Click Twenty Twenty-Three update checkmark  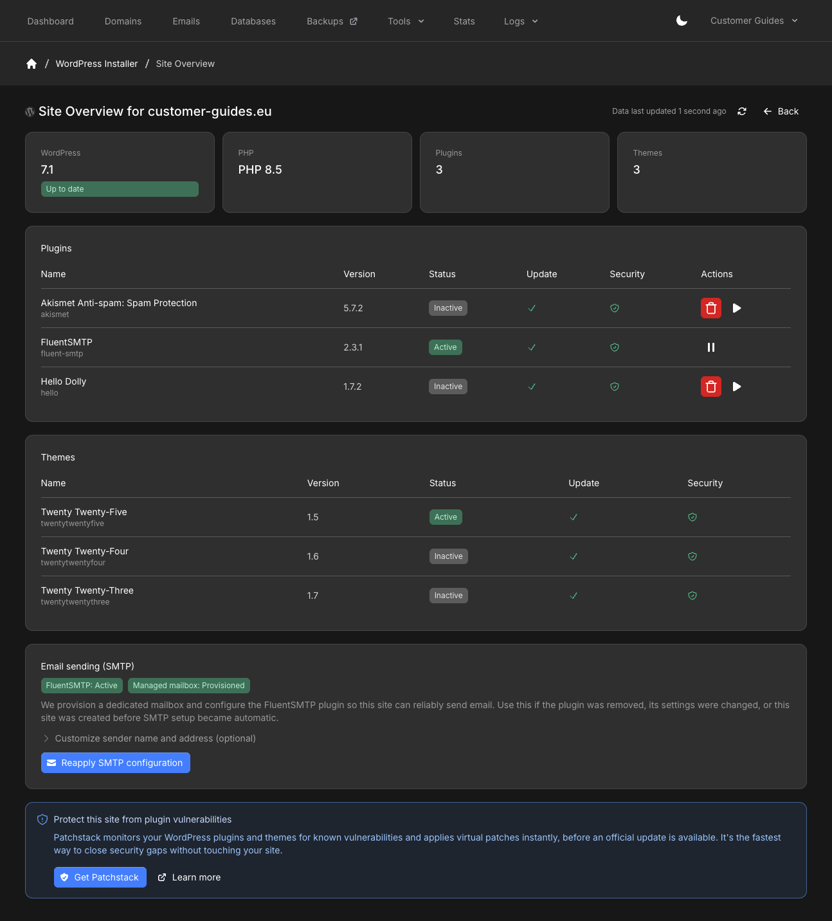[x=574, y=596]
